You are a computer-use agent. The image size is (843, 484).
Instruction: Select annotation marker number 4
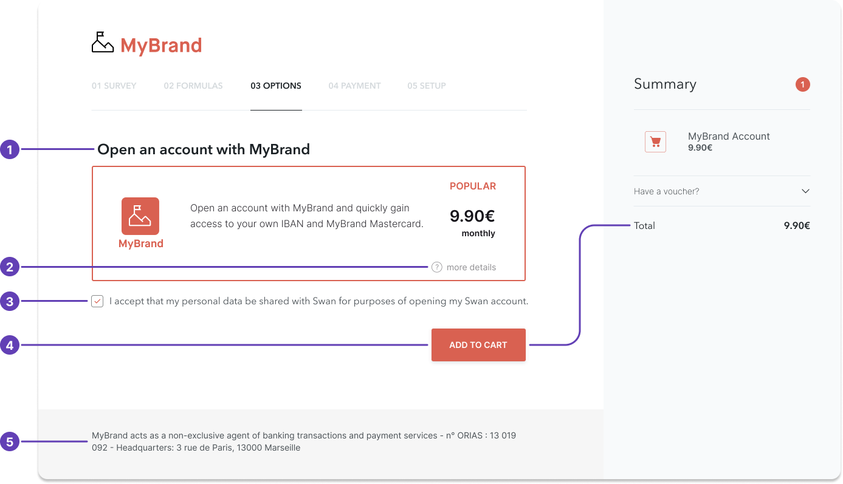point(10,345)
